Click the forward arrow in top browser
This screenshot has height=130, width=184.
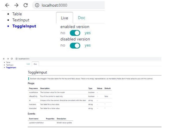pos(16,5)
